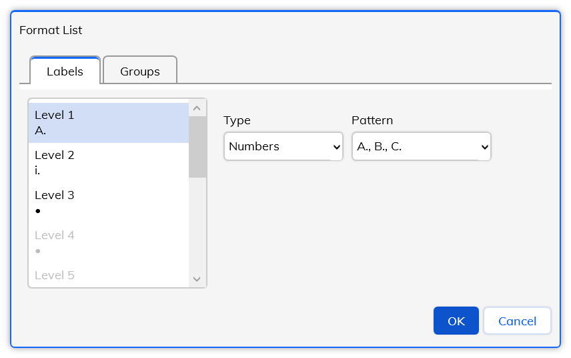Choose Level 2 in the levels list

pyautogui.click(x=109, y=163)
